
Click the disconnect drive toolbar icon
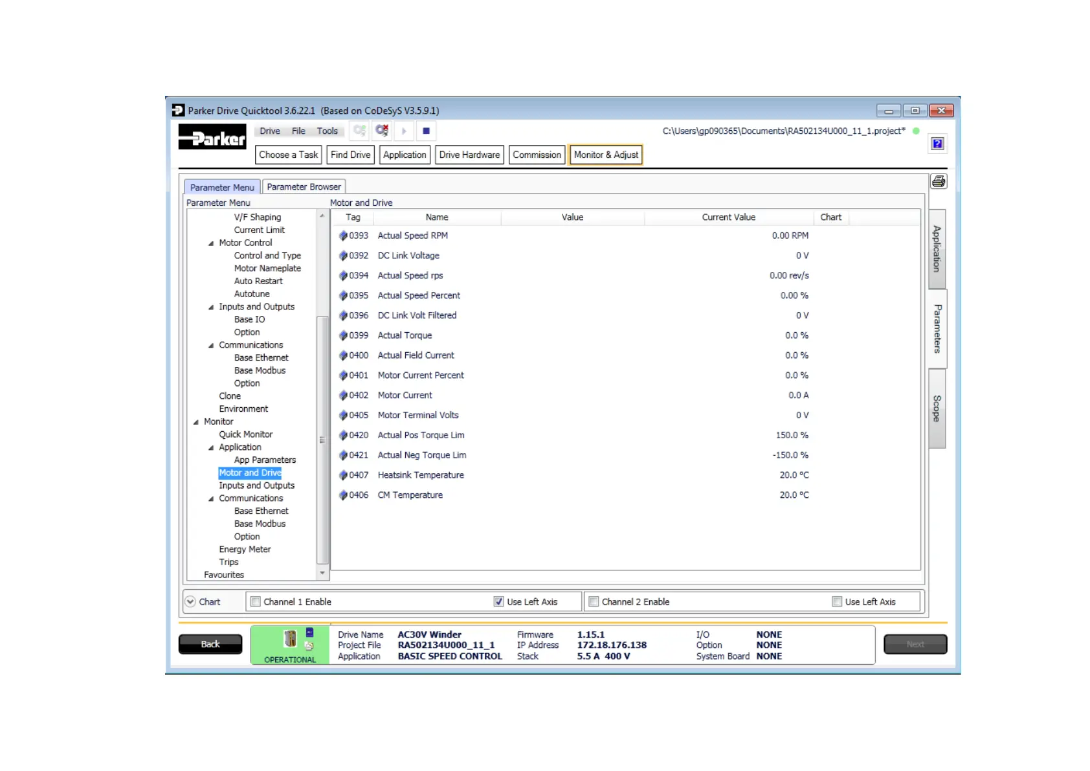click(x=382, y=131)
